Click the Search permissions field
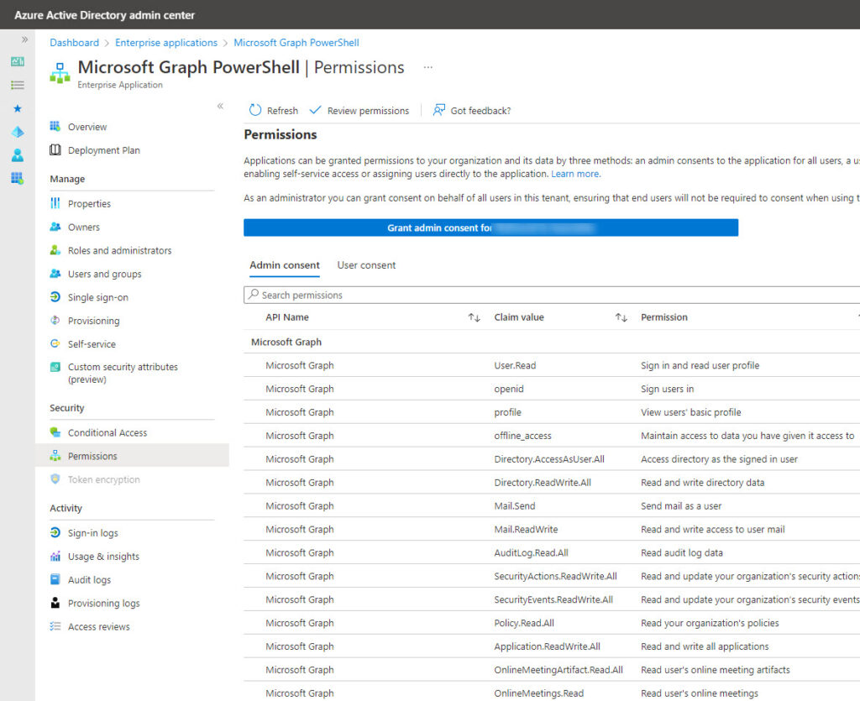The width and height of the screenshot is (860, 701). 420,295
